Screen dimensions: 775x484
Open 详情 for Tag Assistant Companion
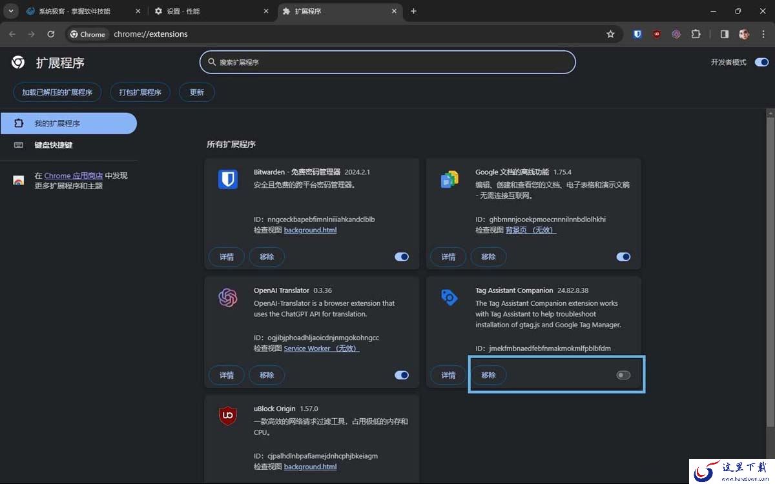point(448,375)
